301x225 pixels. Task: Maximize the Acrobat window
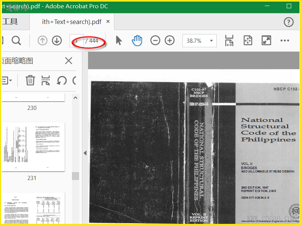point(289,6)
